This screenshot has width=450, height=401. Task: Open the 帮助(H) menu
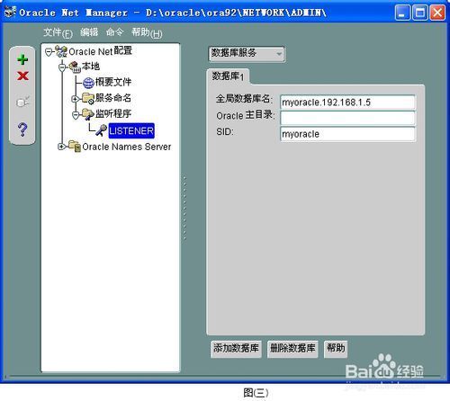click(147, 32)
